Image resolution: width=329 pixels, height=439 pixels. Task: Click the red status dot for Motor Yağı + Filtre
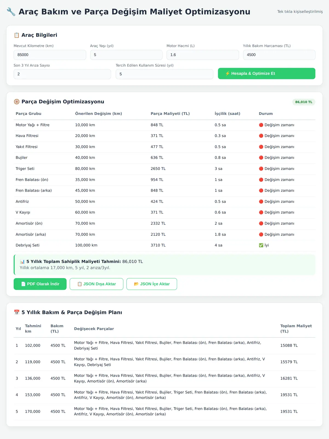261,125
